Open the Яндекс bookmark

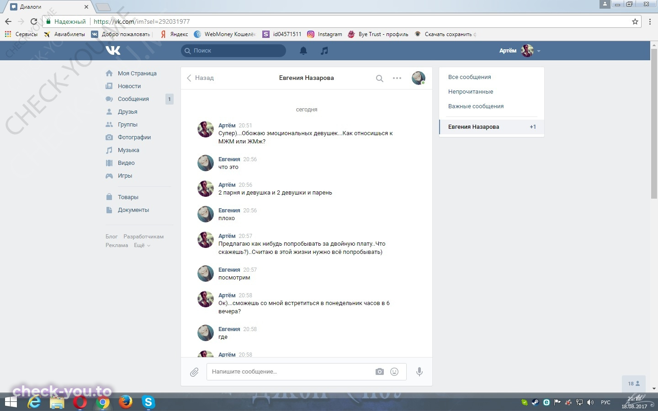(x=174, y=34)
